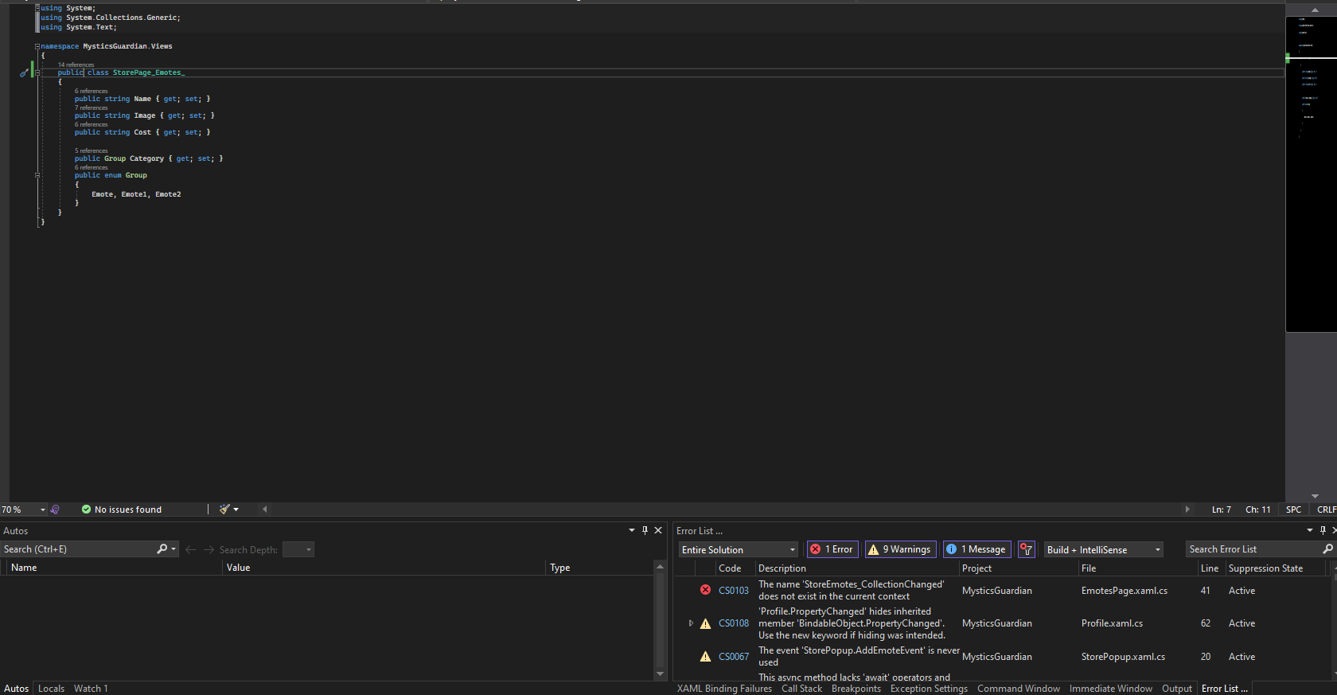Collapse the StorePage_Emotes_ class block
The image size is (1337, 695).
coord(37,72)
